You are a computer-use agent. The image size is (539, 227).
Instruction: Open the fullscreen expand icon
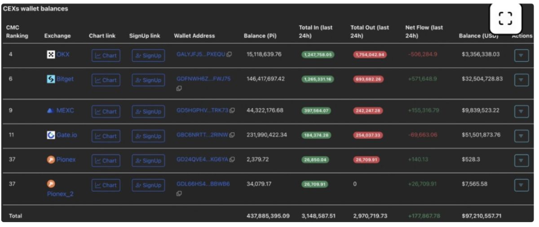[x=505, y=18]
